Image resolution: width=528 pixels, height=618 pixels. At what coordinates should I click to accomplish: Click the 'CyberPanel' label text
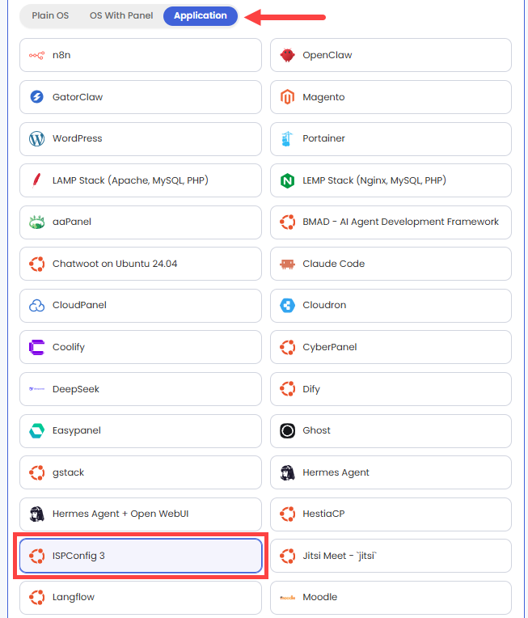330,347
